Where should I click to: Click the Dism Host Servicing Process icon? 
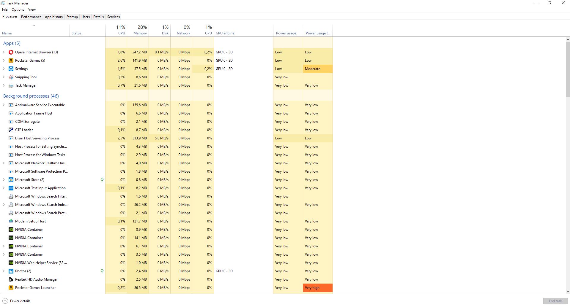[11, 138]
